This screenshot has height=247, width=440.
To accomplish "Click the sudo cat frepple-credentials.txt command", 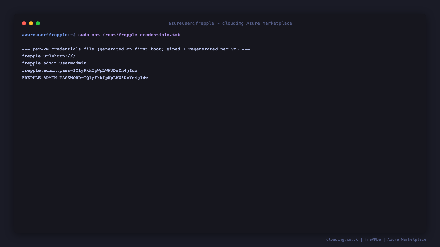I will 129,35.
